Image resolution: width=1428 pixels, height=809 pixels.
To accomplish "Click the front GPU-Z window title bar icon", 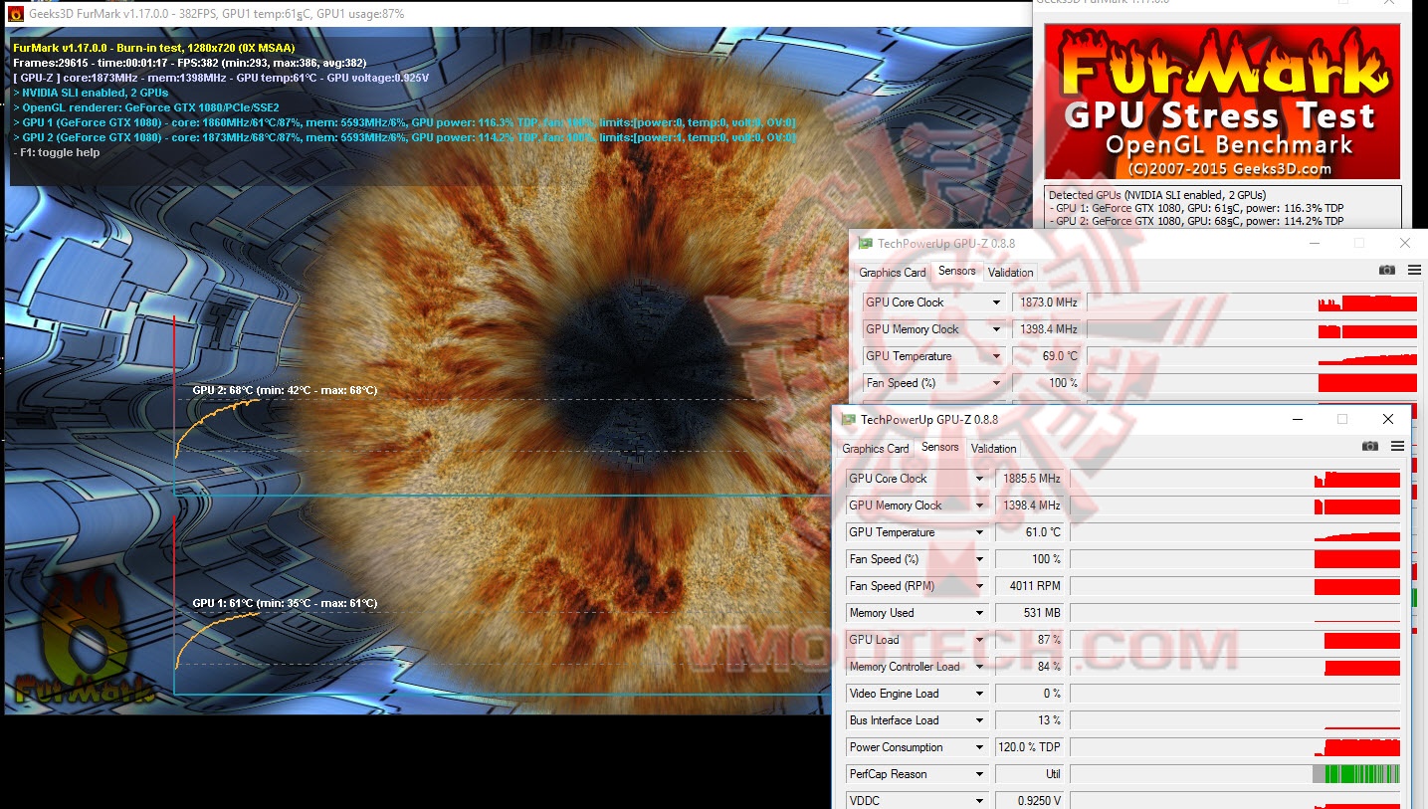I will [x=849, y=419].
